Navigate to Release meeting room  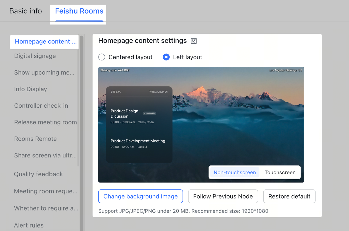coord(46,123)
